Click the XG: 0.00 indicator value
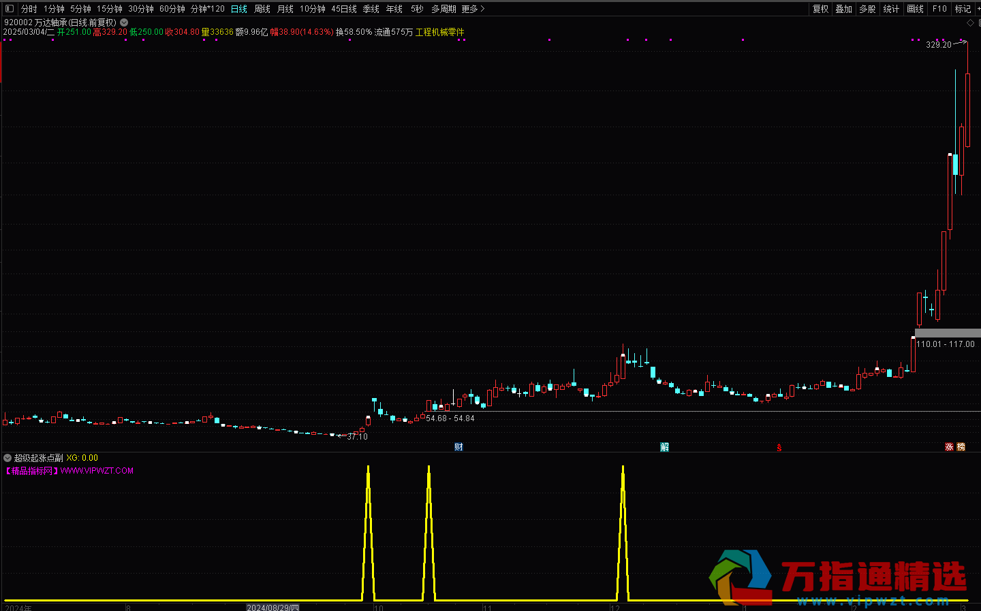Screen dimensions: 981x611 click(82, 458)
